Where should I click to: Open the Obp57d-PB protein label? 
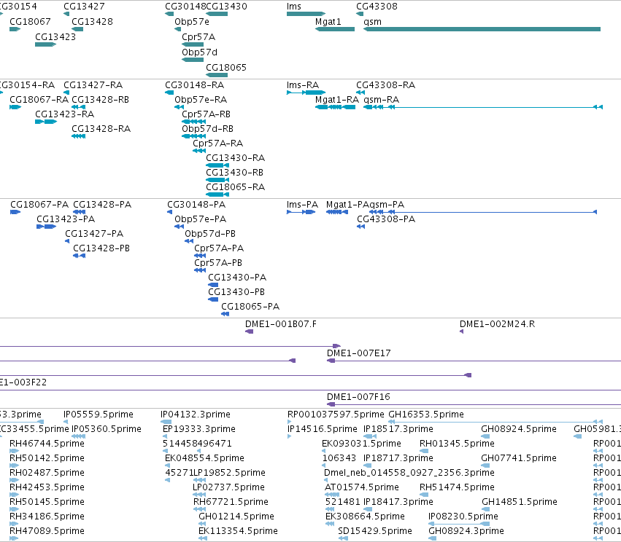point(210,234)
